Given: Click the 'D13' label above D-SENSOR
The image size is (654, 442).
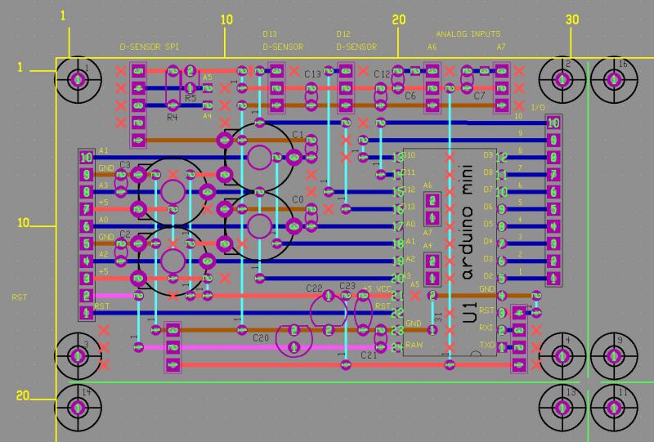Looking at the screenshot, I should point(270,34).
